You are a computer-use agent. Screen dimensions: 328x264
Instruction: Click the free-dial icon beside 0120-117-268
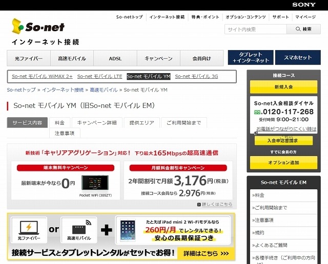(257, 113)
